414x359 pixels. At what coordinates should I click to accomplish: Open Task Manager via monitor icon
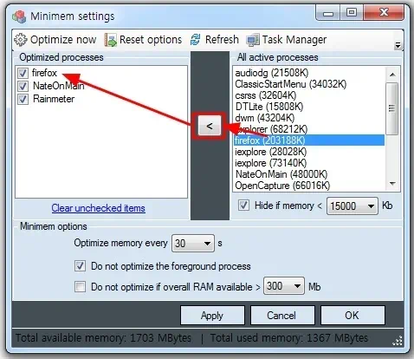click(x=253, y=40)
